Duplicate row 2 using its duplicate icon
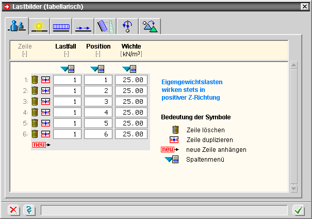This screenshot has width=312, height=219. pyautogui.click(x=45, y=90)
